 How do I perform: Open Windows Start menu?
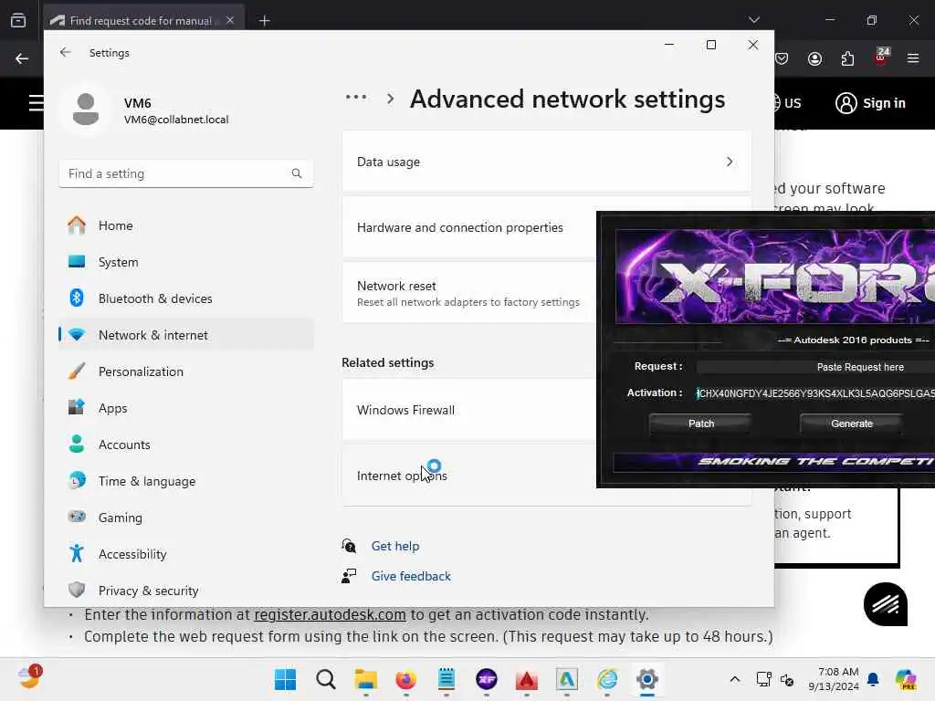click(x=285, y=679)
